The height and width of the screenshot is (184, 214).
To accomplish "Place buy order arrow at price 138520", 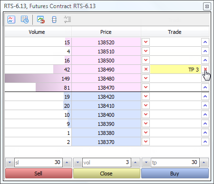I will [205, 42].
